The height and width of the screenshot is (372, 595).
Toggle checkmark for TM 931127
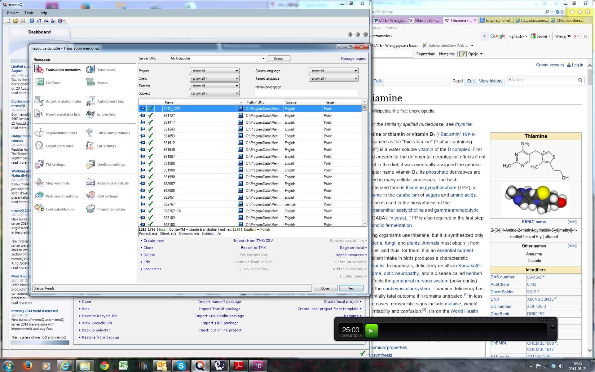[150, 116]
